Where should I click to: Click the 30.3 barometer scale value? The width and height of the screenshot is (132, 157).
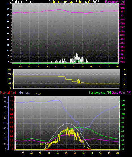pyautogui.click(x=122, y=4)
